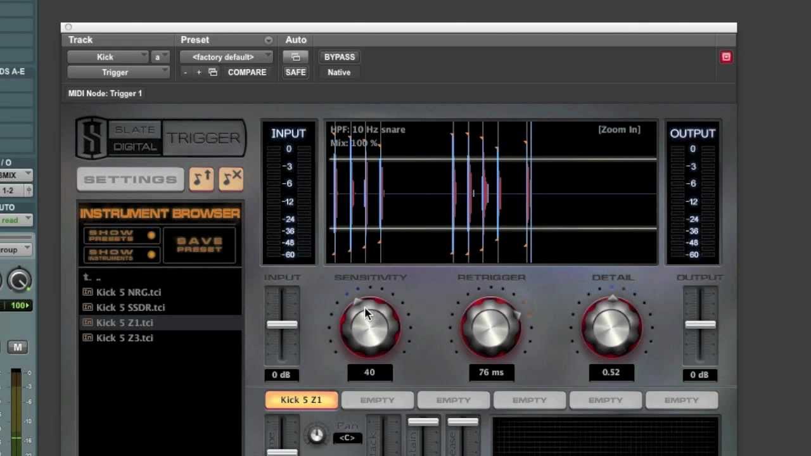
Task: Click the Mix: 100 % text in waveform
Action: tap(354, 144)
